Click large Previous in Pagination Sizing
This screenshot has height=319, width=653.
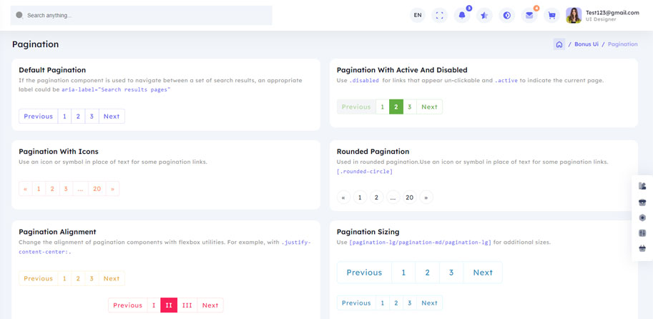tap(364, 273)
